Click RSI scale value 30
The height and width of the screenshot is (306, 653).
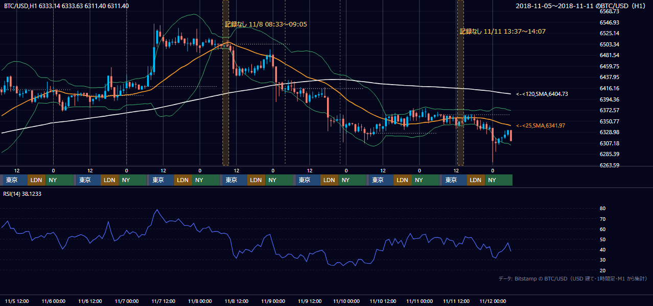coord(603,260)
